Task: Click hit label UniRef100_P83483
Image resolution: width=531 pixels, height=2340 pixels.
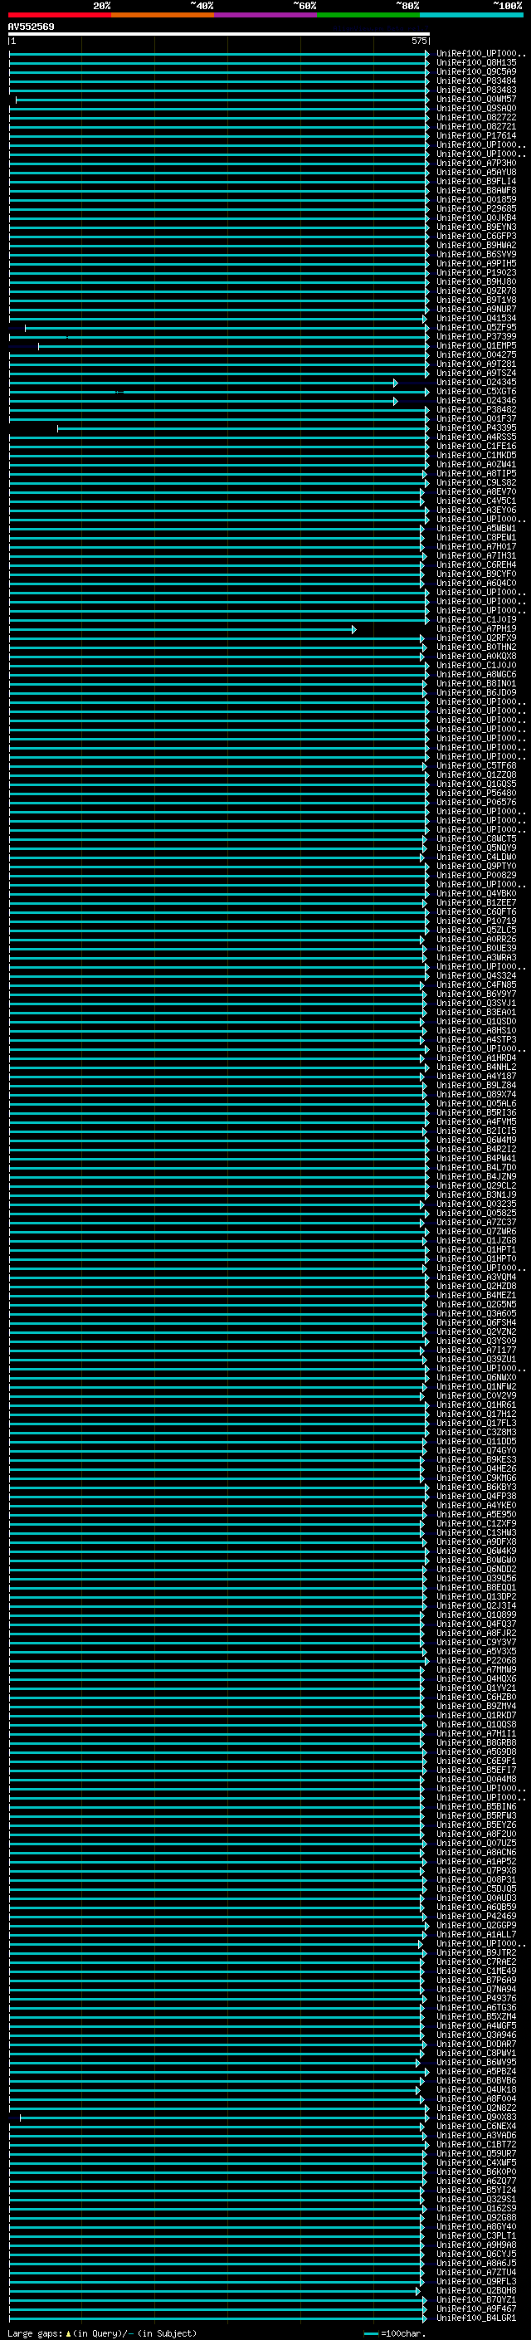Action: [476, 90]
